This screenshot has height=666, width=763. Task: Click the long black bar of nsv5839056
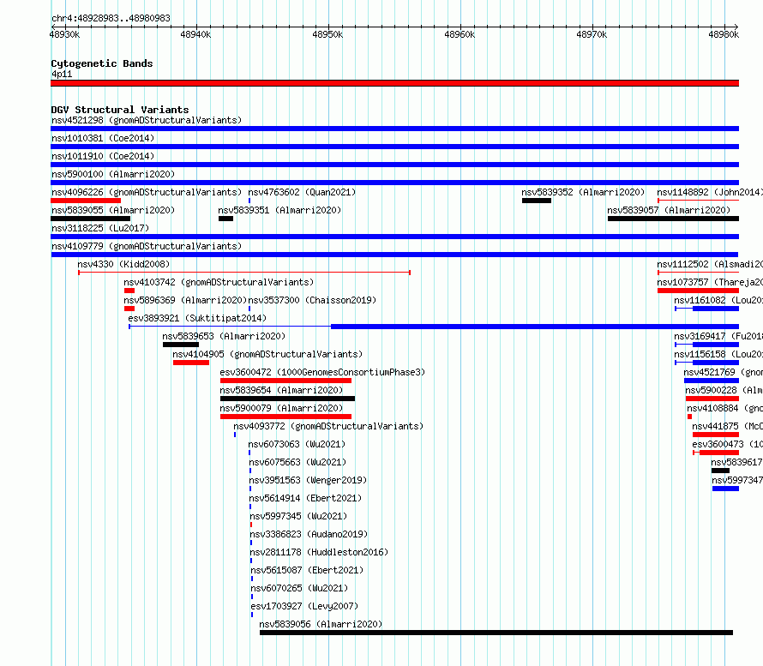[x=496, y=633]
